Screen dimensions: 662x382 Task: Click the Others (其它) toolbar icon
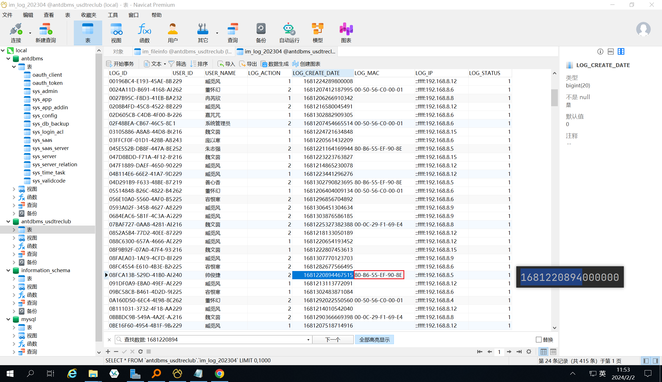[203, 33]
